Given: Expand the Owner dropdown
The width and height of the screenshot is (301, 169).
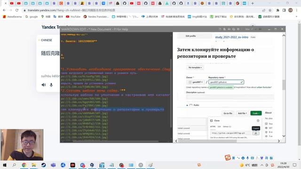Looking at the screenshot, I should (196, 82).
